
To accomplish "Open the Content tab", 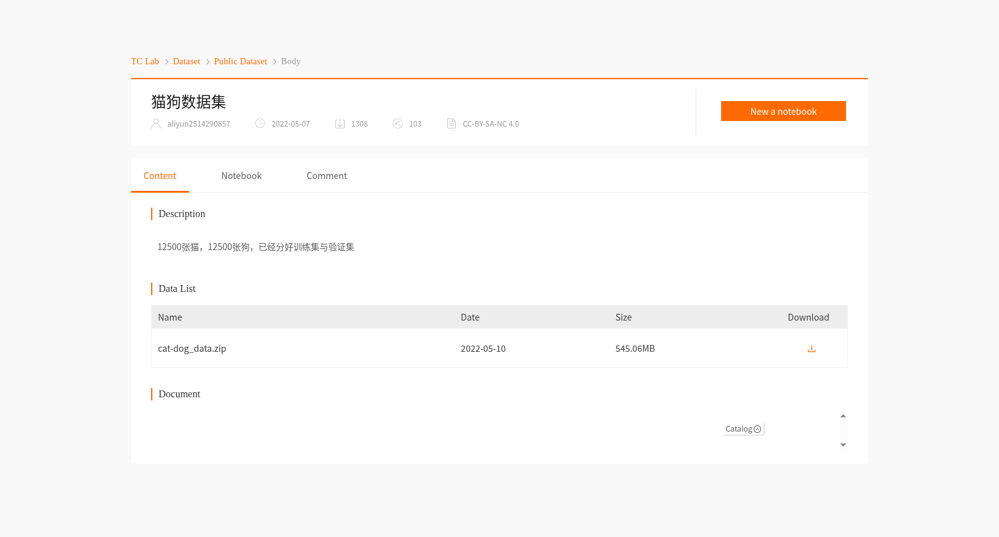I will (x=160, y=176).
